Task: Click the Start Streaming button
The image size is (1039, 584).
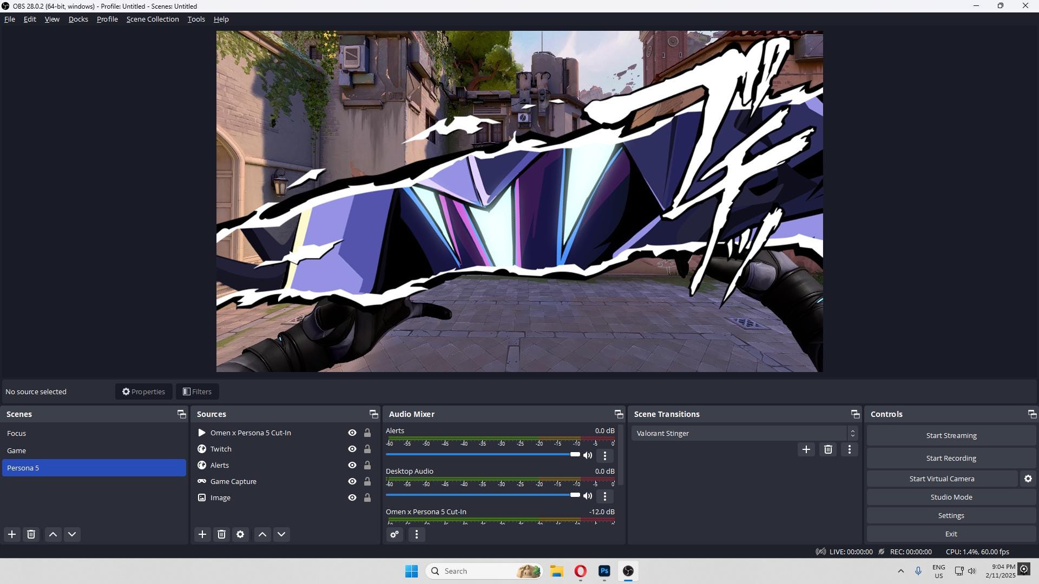Action: coord(950,435)
